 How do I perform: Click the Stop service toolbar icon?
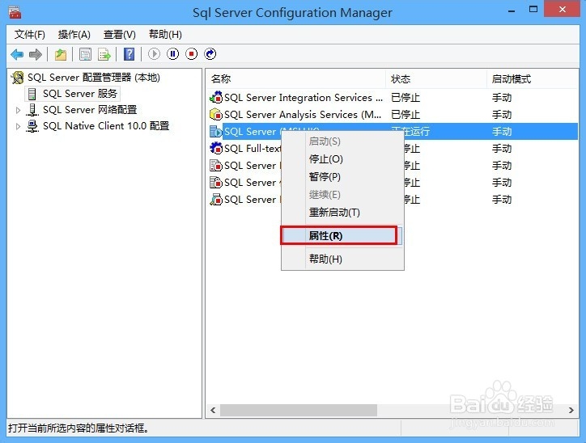click(x=191, y=54)
